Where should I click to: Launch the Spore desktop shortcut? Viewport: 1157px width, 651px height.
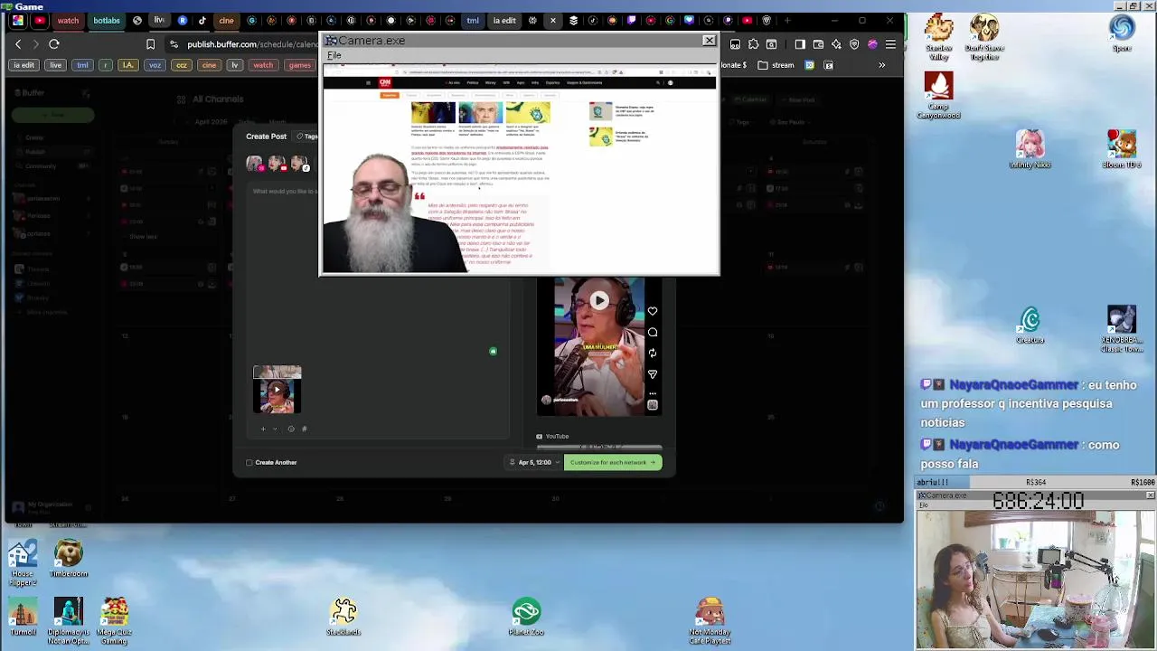[x=1122, y=34]
